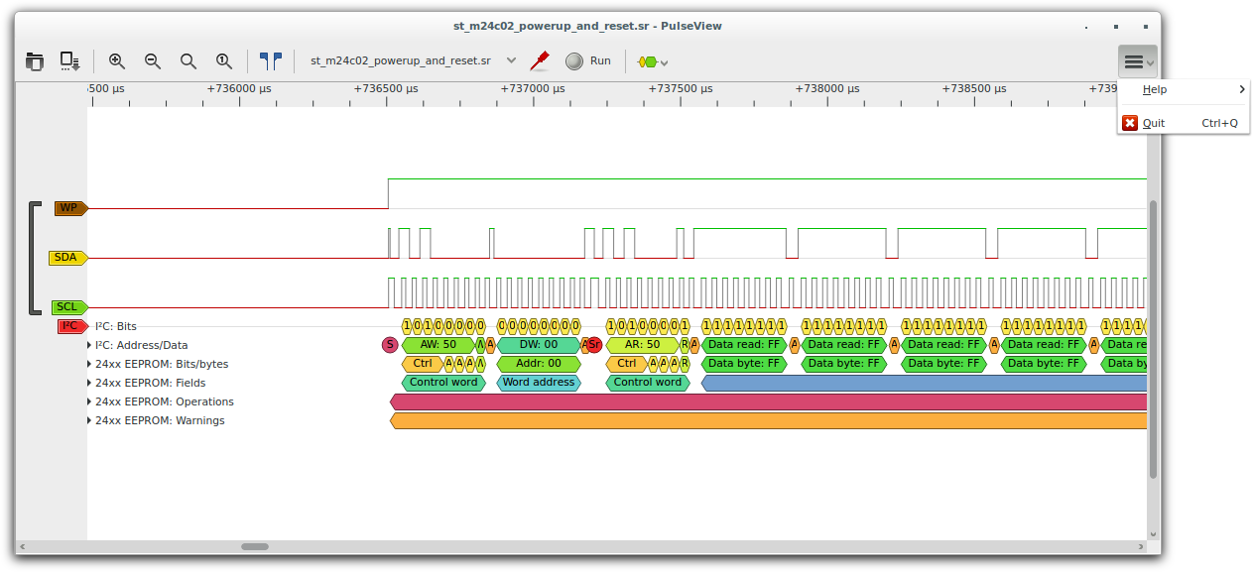Click the hamburger main menu button
The image size is (1252, 572).
[x=1137, y=61]
